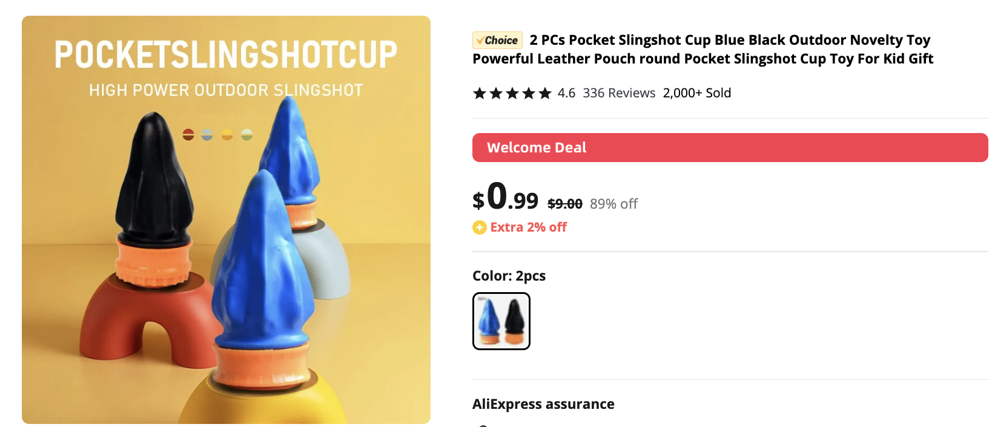Click the fifth rating star
Screen dimensions: 992x427
coord(545,93)
